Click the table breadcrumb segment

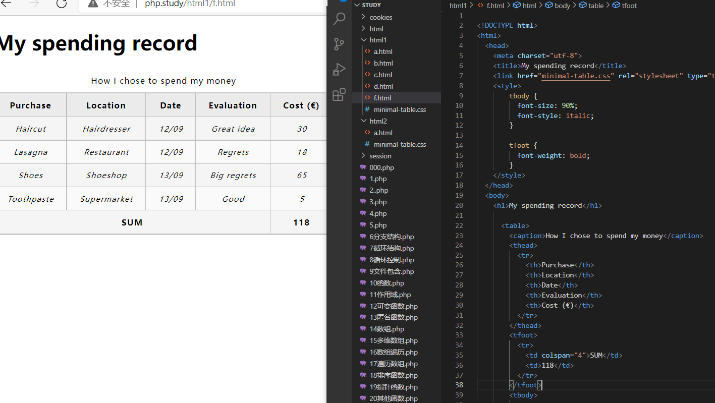(x=596, y=6)
